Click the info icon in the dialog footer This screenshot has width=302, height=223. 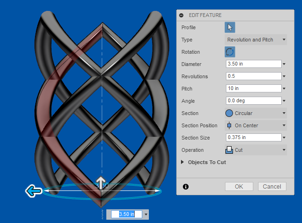[x=186, y=187]
